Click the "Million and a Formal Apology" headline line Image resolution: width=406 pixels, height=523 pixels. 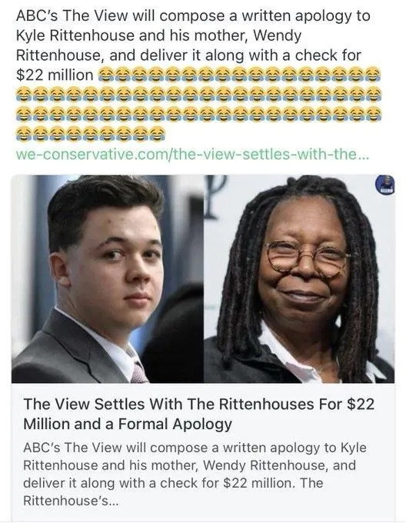pyautogui.click(x=128, y=424)
